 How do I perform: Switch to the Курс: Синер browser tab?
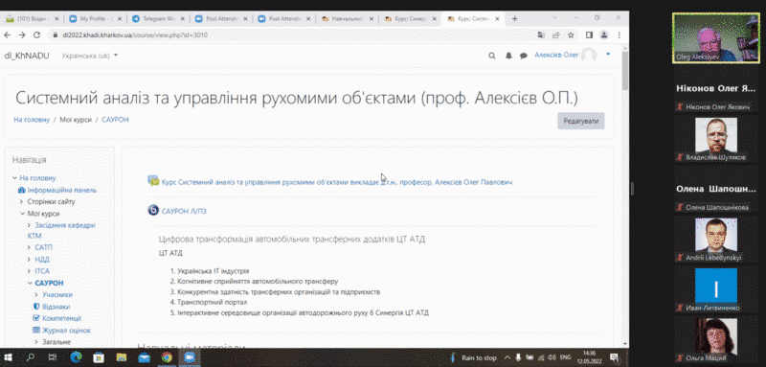pyautogui.click(x=411, y=18)
